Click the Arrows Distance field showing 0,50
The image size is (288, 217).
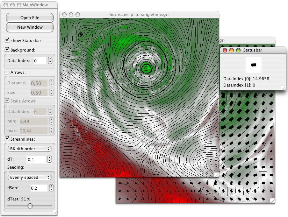pos(39,83)
